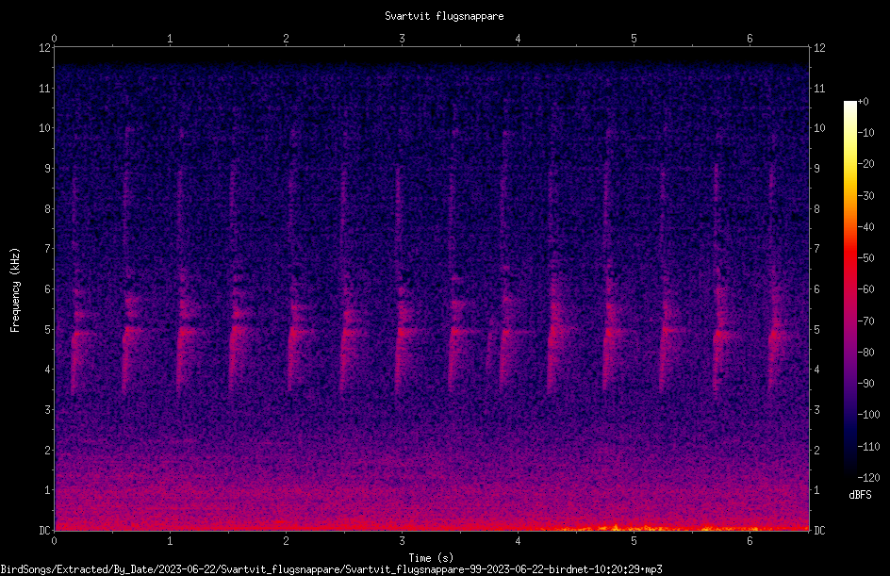Click the 1 second mark on top axis
890x576 pixels.
(x=170, y=39)
